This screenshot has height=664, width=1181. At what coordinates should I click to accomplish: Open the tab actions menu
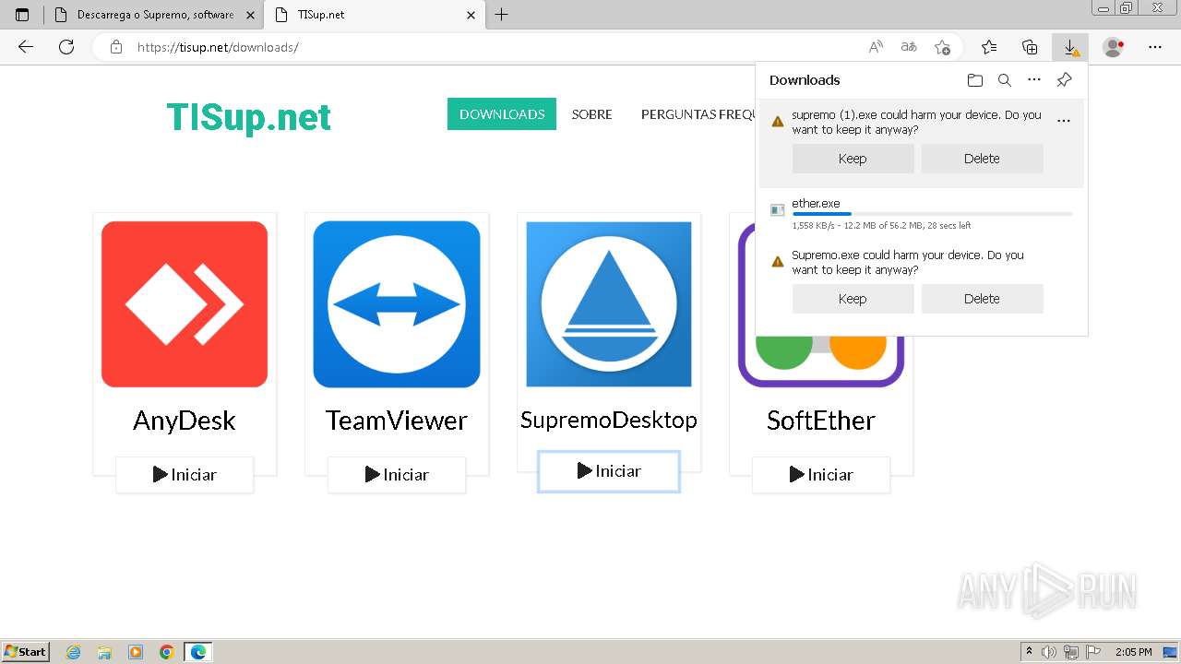[x=22, y=15]
